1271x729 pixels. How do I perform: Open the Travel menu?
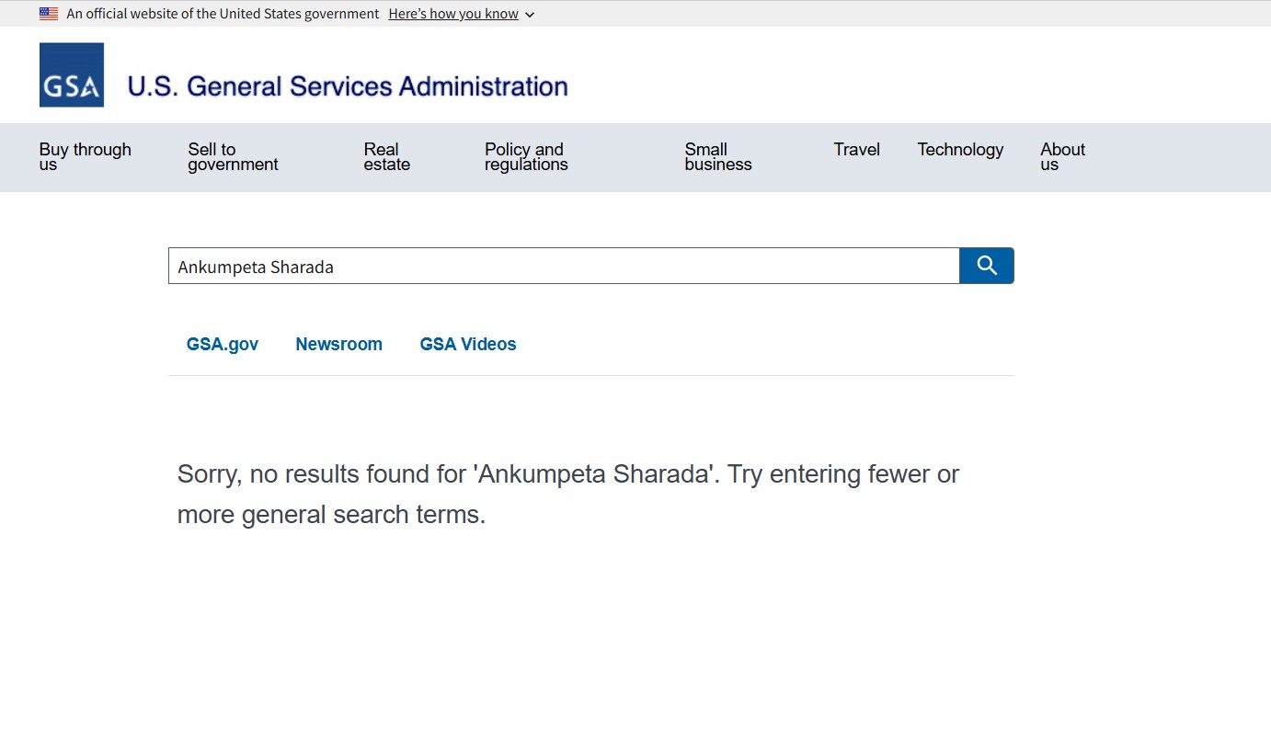tap(856, 150)
